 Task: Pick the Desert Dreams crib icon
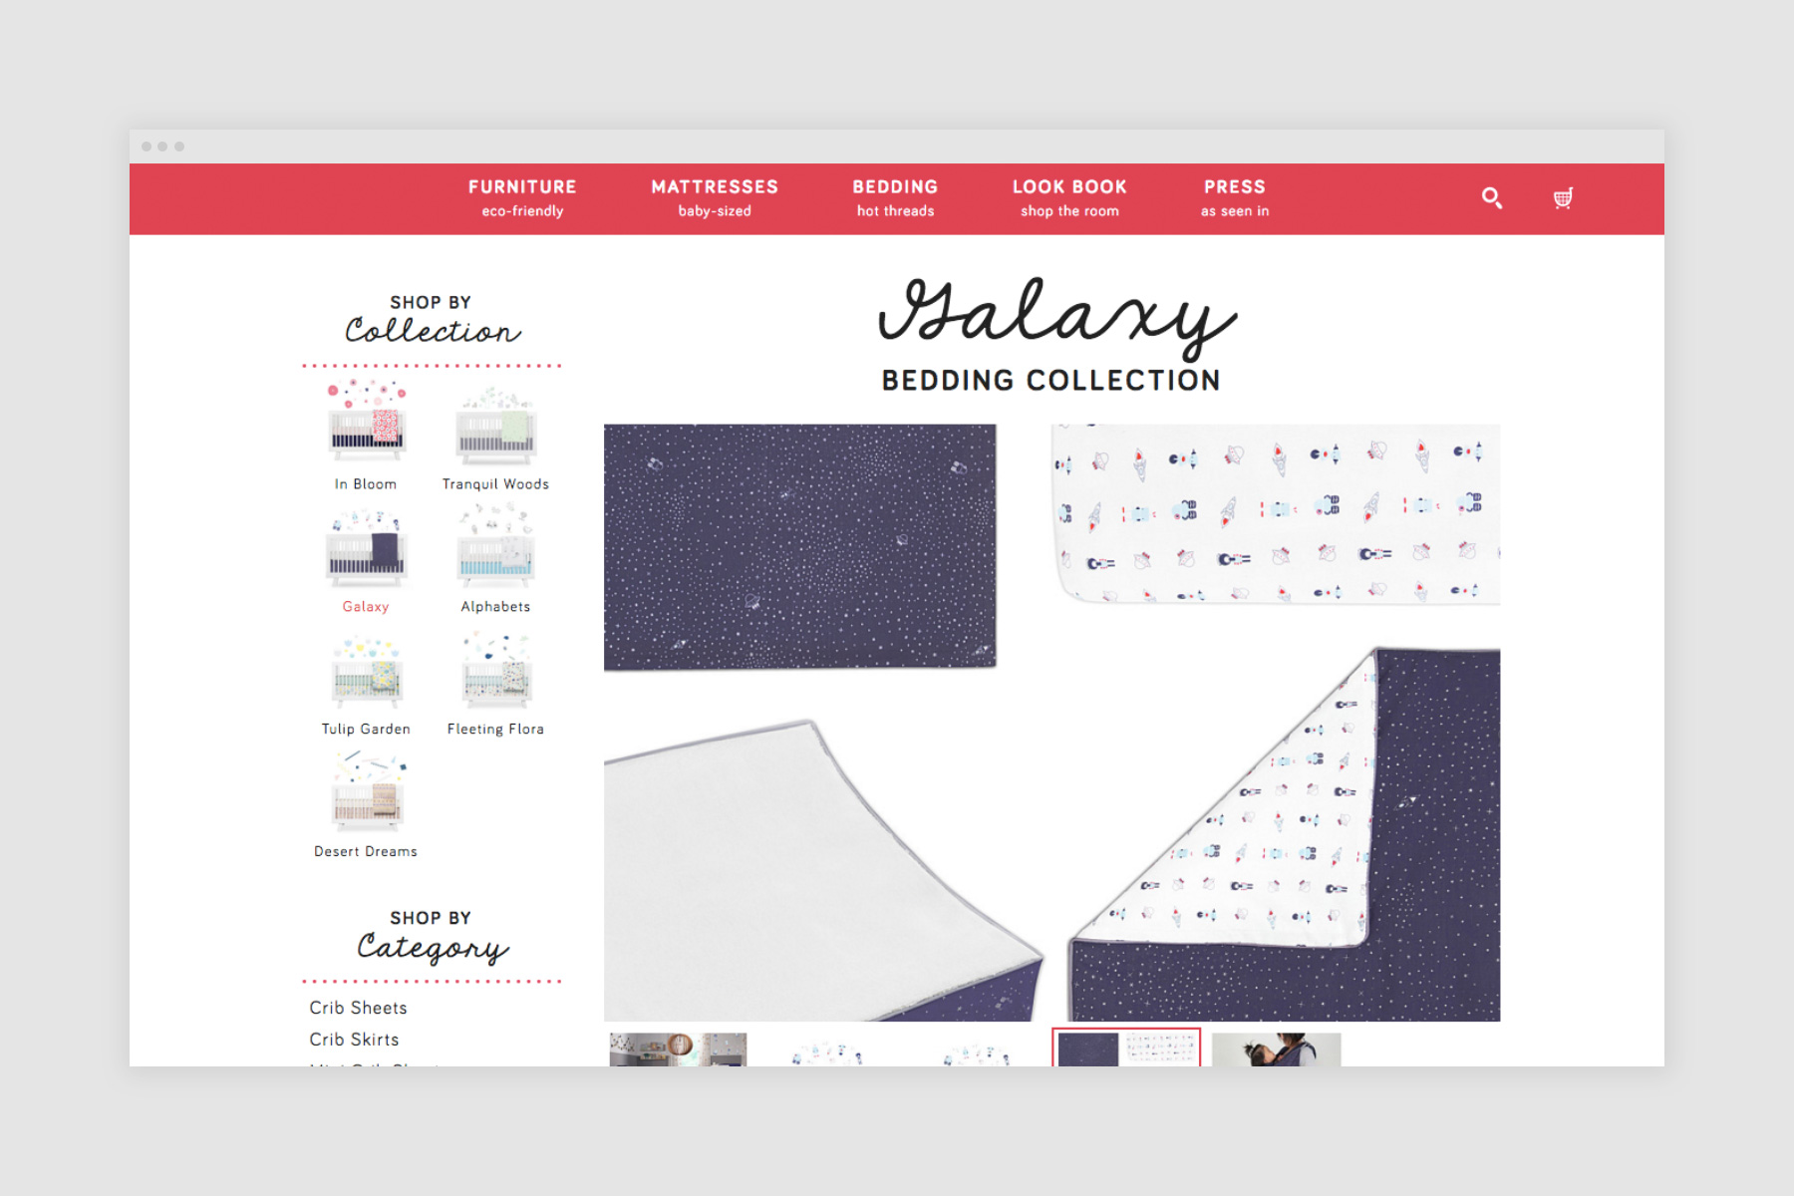367,793
